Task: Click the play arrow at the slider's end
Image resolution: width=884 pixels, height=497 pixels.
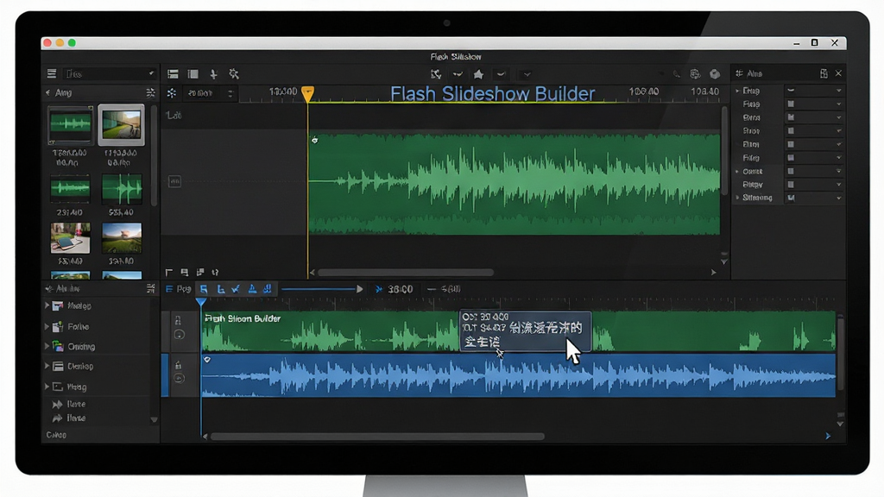Action: pyautogui.click(x=360, y=289)
